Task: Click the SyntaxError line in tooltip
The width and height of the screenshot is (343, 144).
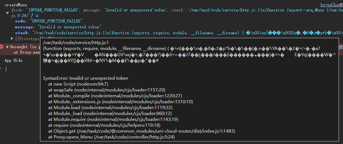Action: (x=86, y=78)
